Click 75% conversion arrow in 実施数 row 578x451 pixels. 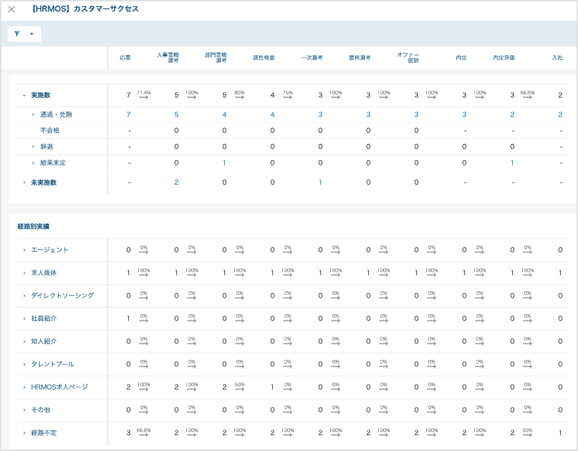point(287,95)
